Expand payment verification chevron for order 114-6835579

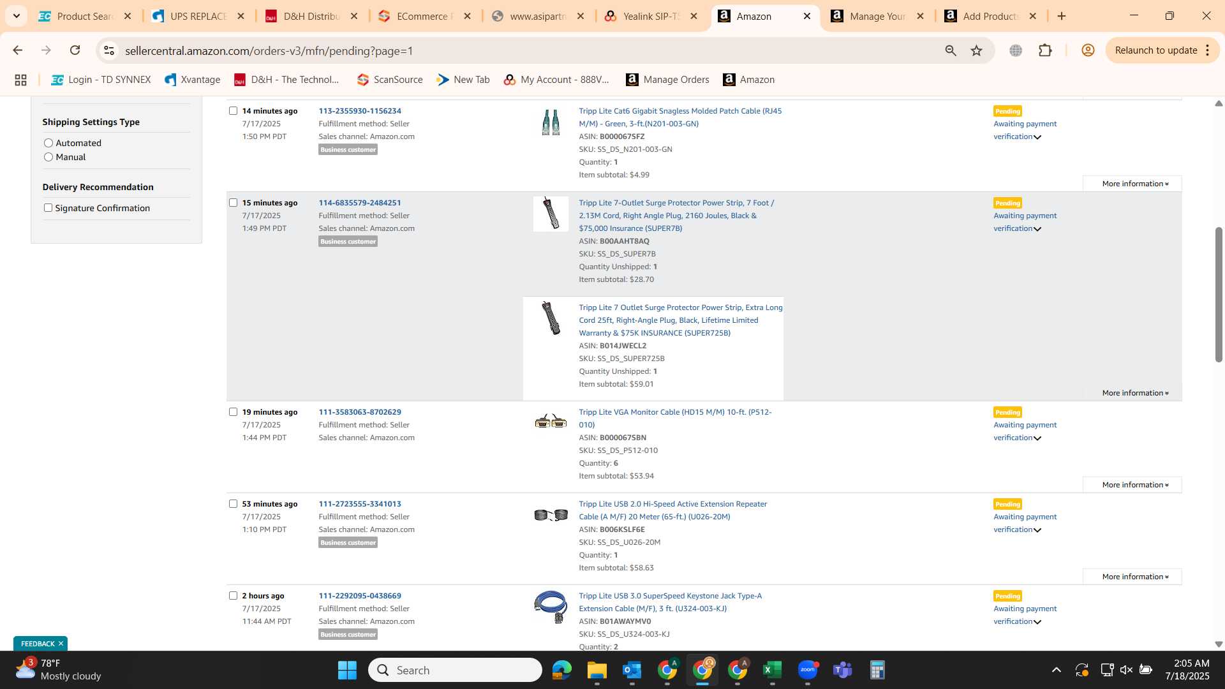click(1037, 229)
